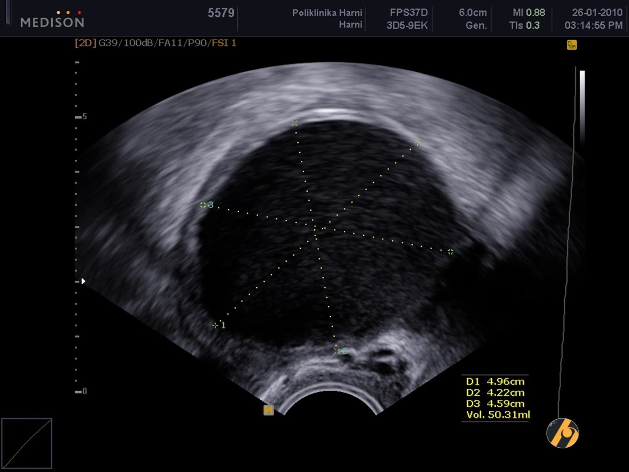The height and width of the screenshot is (472, 629).
Task: Select the caliper 1 endpoint marker
Action: 216,325
